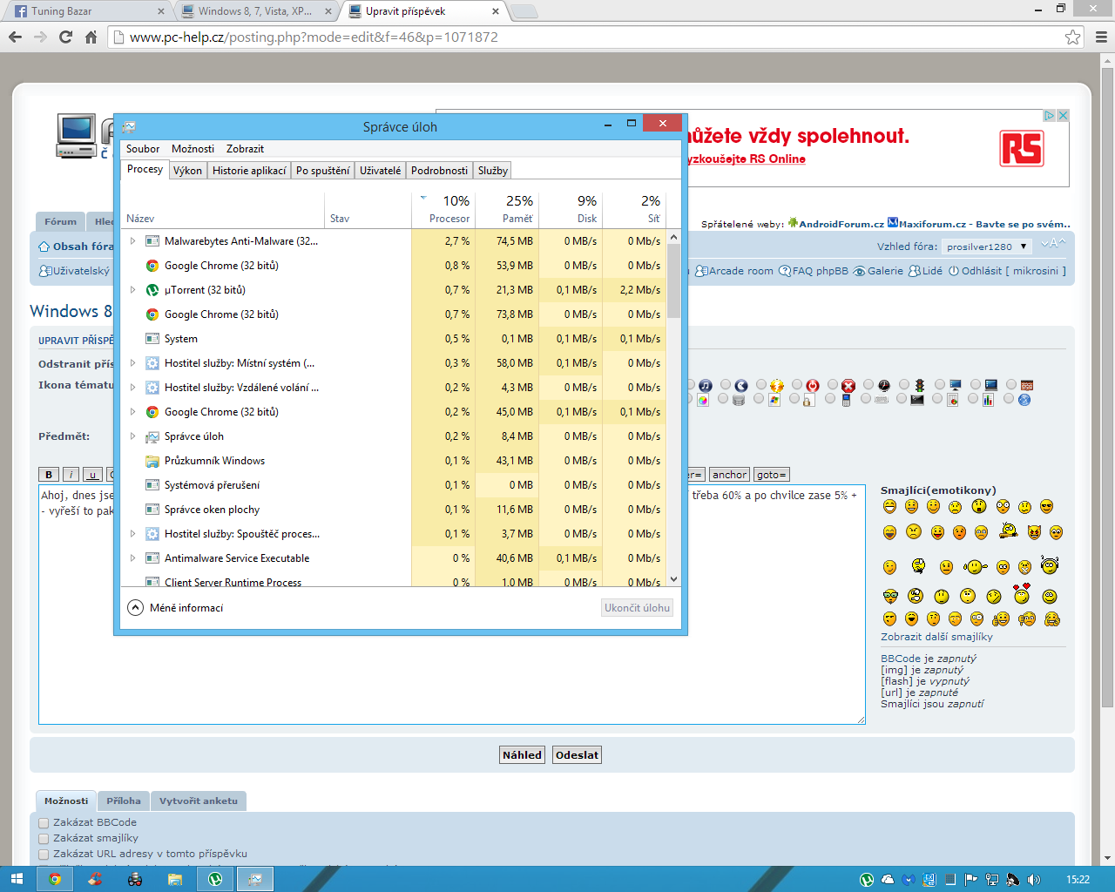Open the forum style dropdown prosilver1280
This screenshot has width=1115, height=892.
point(987,247)
